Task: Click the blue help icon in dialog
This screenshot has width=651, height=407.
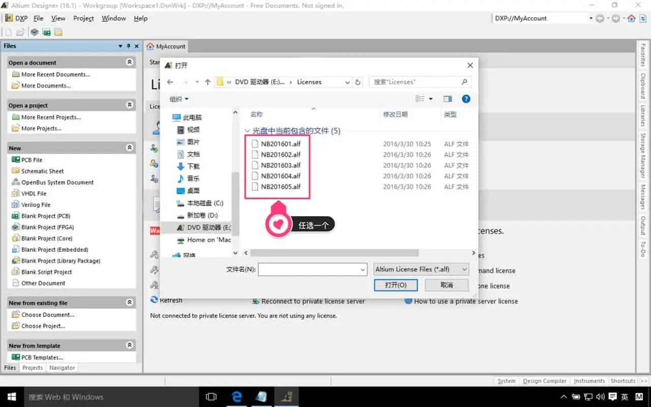Action: tap(466, 99)
